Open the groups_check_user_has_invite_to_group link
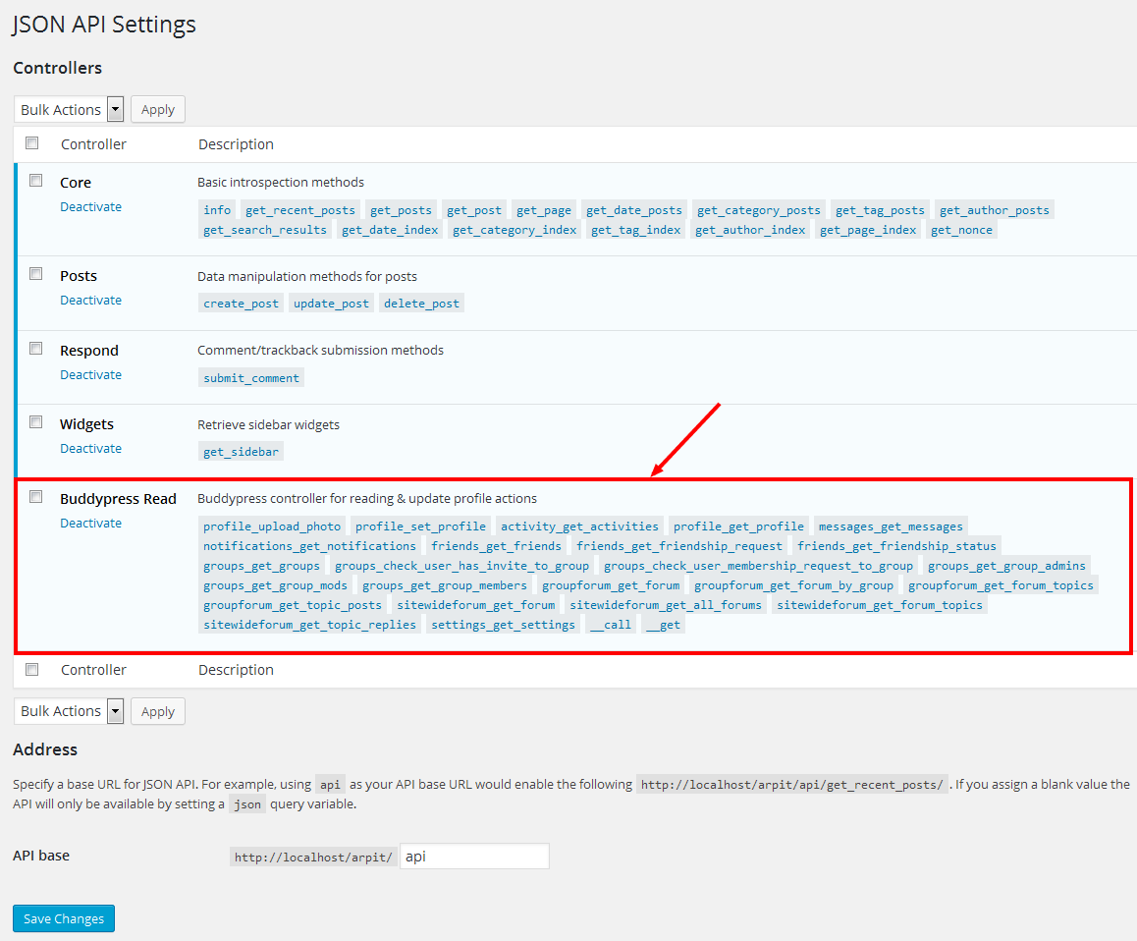 (x=461, y=565)
